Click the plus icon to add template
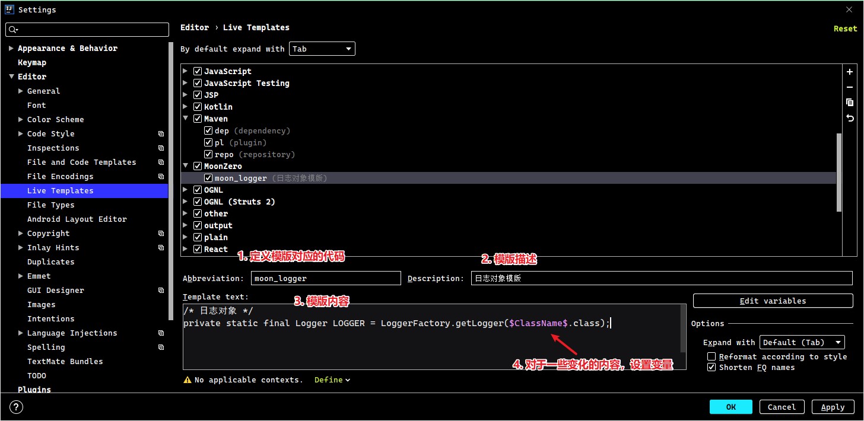The height and width of the screenshot is (421, 864). (x=850, y=71)
